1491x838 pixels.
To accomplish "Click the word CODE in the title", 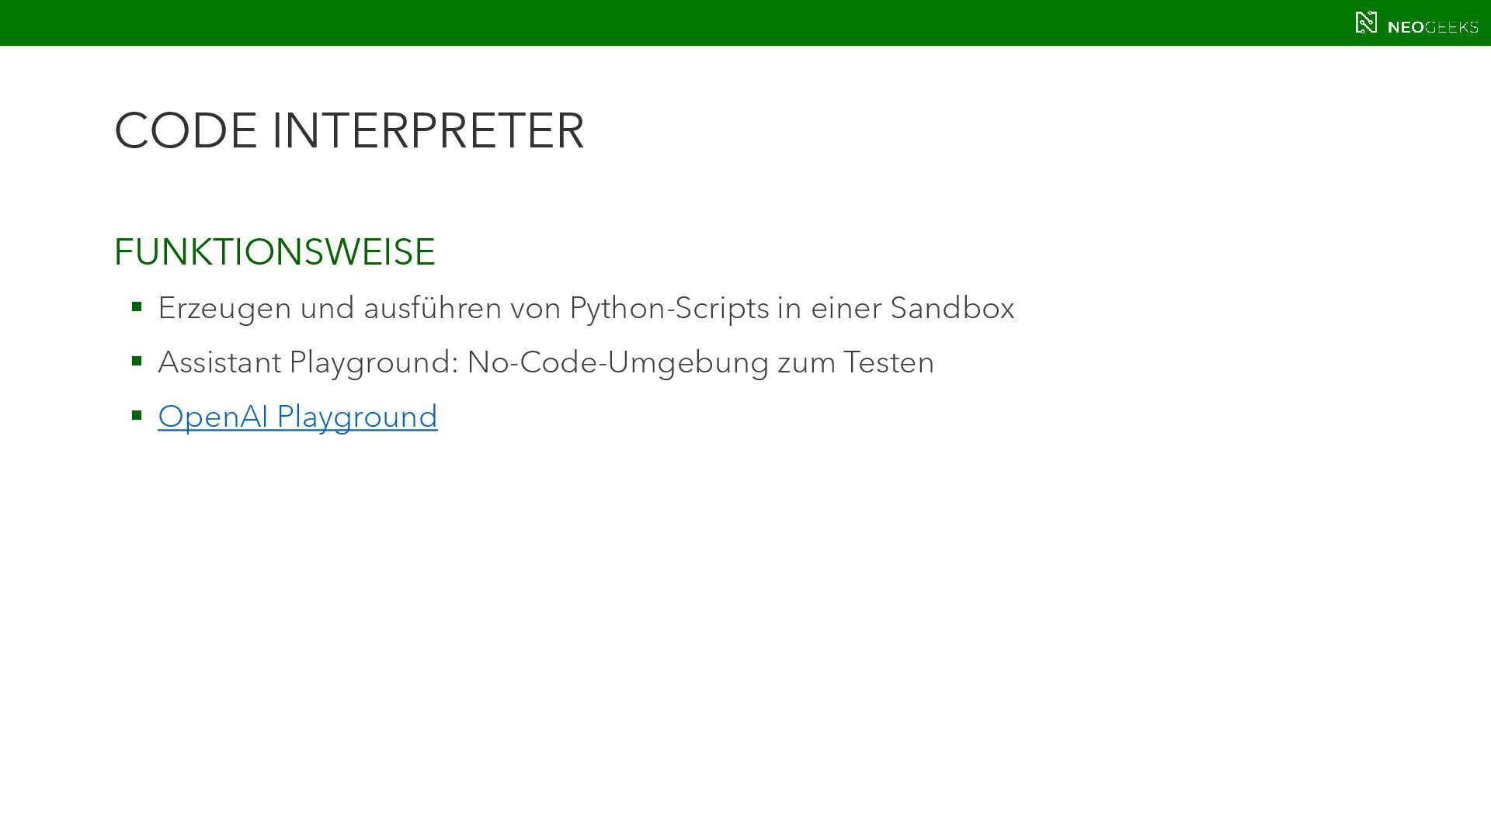I will 186,130.
